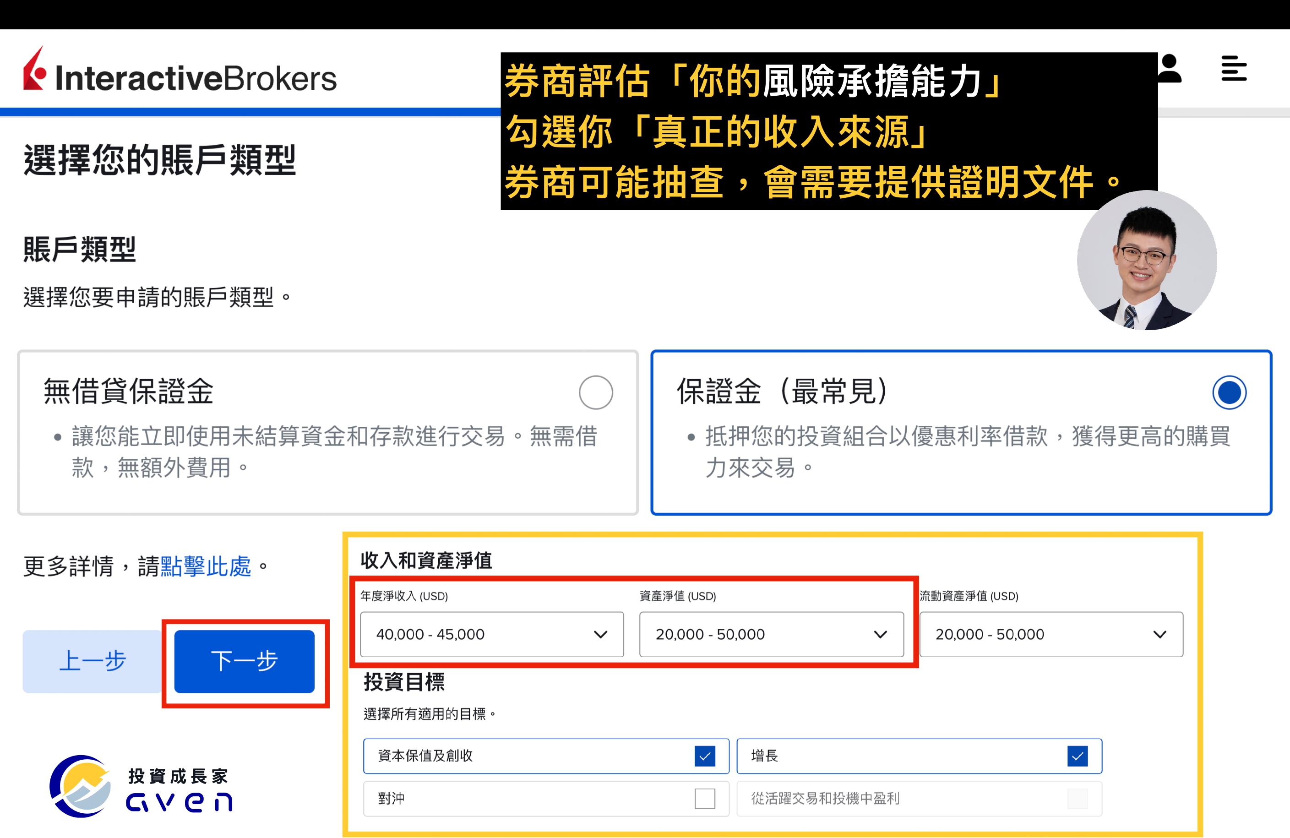Click the 下一步 button
This screenshot has width=1290, height=838.
click(x=245, y=661)
